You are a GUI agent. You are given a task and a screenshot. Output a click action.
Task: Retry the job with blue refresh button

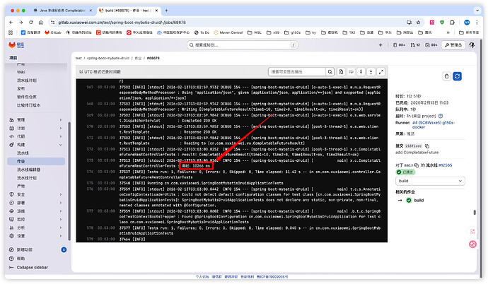[x=457, y=76]
